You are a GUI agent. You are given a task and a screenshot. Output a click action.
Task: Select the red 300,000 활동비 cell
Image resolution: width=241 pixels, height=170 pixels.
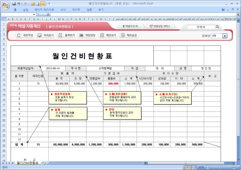pyautogui.click(x=112, y=83)
